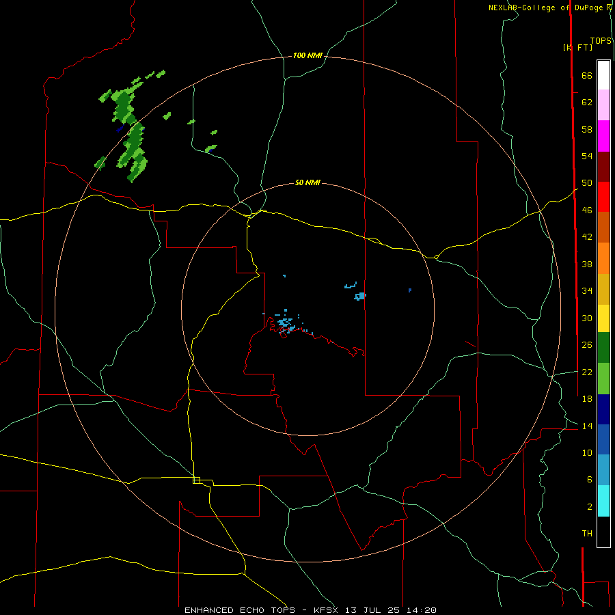Viewport: 615px width, 615px height.
Task: Click the white swatch in the tops legend
Action: coord(603,75)
